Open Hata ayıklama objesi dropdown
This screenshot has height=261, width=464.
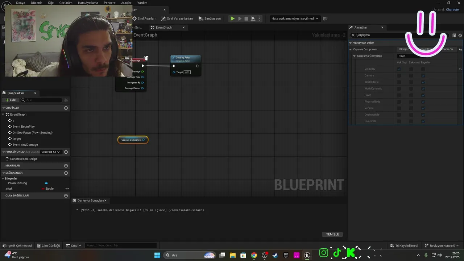[x=295, y=18]
